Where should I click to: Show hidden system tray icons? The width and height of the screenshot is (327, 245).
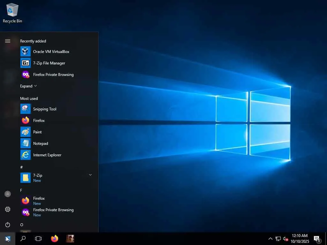click(x=270, y=239)
